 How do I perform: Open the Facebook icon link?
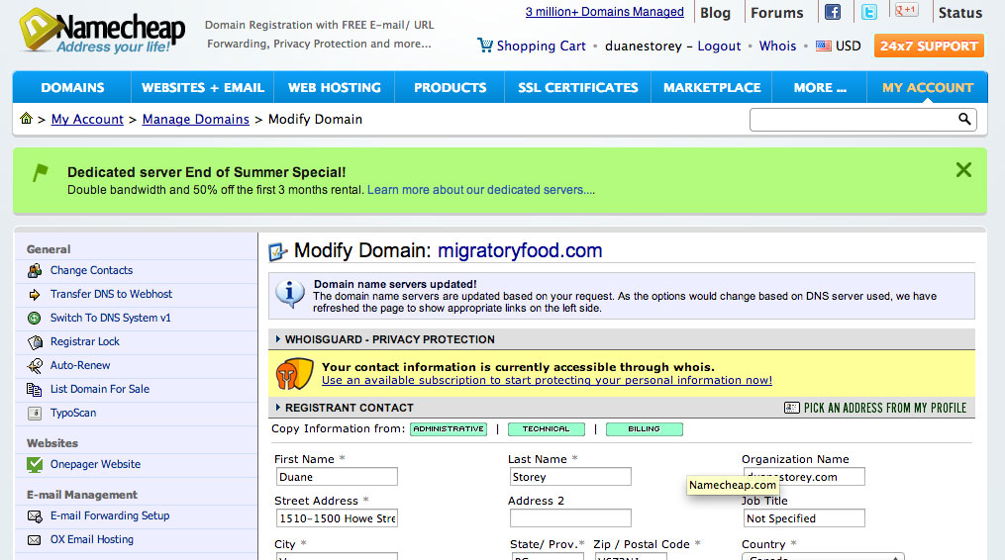pyautogui.click(x=833, y=12)
